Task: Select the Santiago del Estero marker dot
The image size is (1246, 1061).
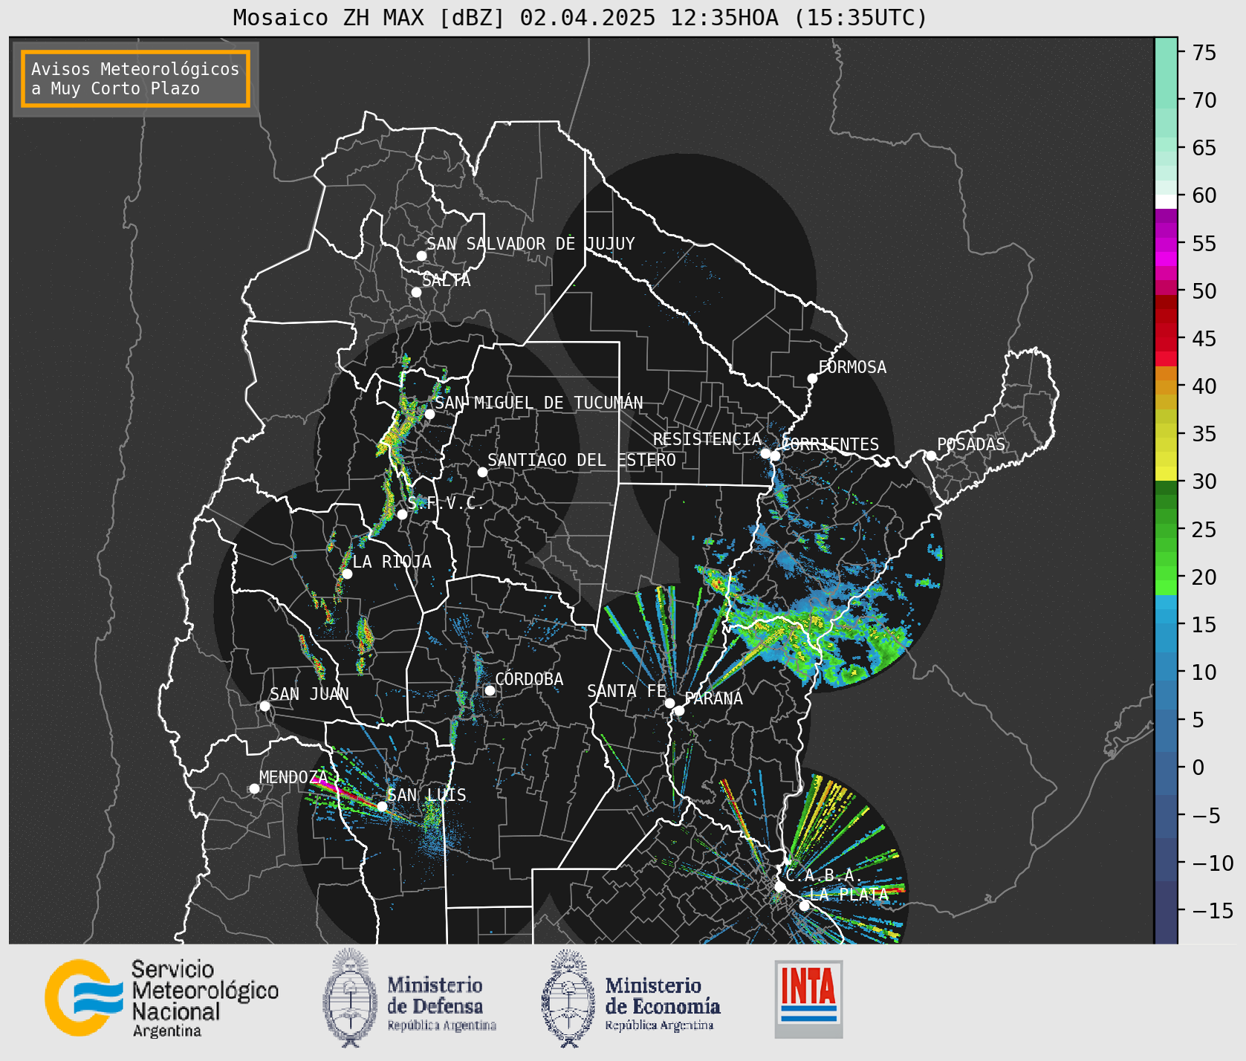Action: (482, 472)
